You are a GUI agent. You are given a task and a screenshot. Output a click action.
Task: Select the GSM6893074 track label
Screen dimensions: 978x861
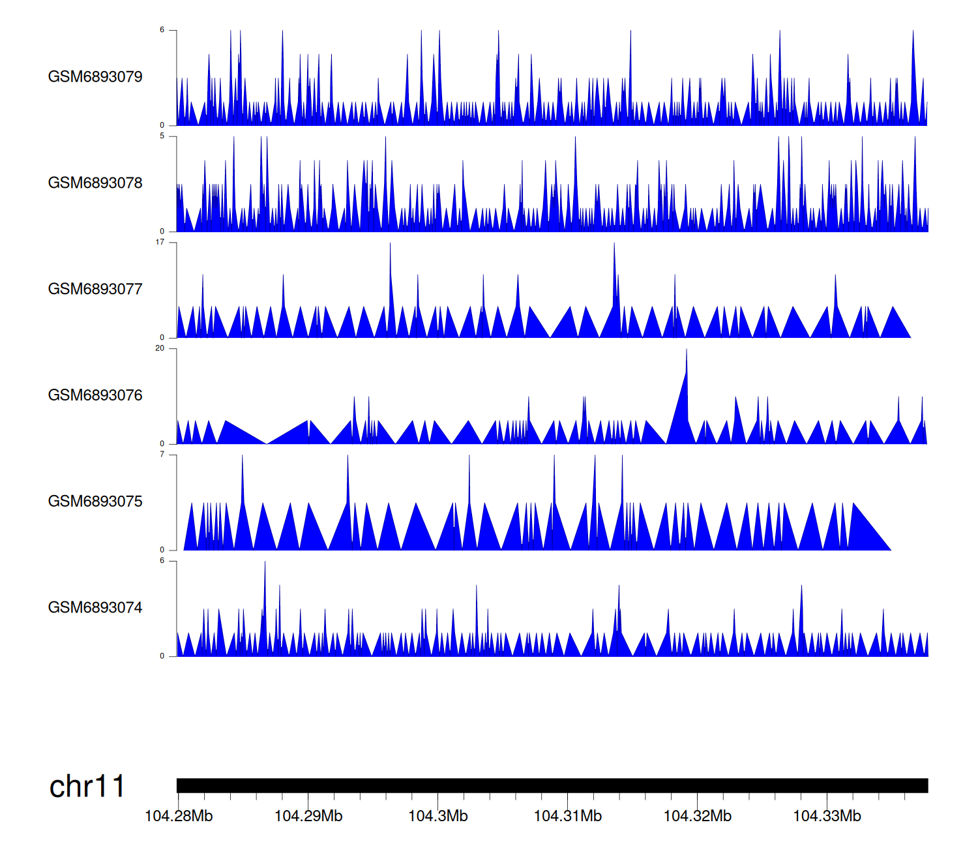coord(95,608)
